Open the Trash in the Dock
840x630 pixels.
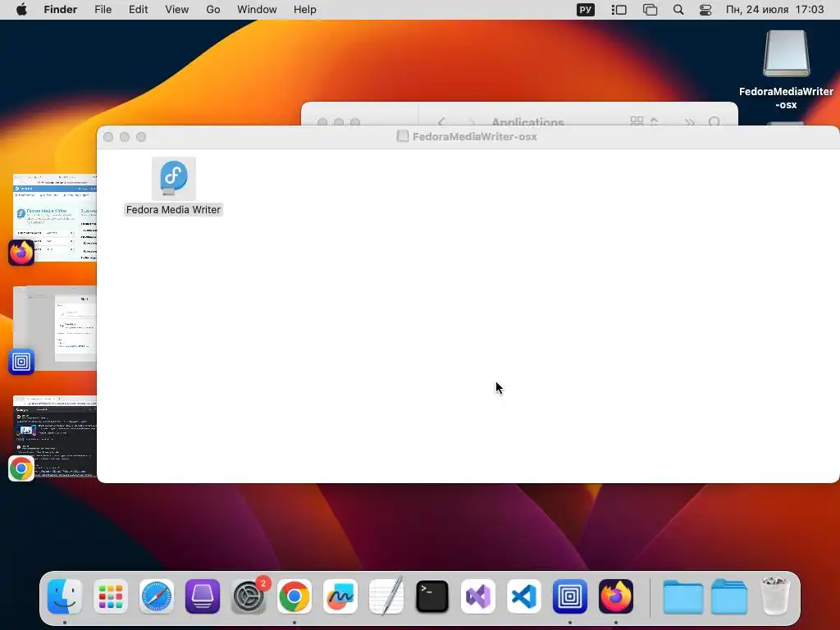775,596
